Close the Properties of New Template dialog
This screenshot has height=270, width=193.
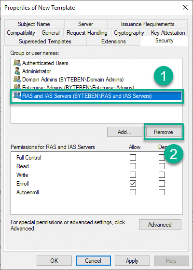[185, 7]
